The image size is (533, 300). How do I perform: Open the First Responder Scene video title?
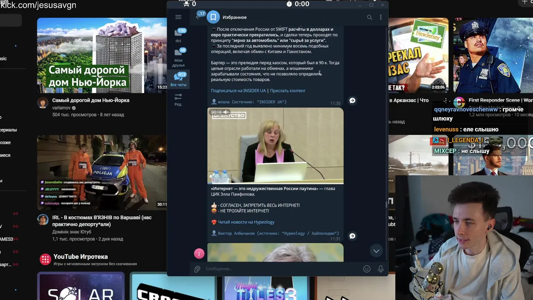(501, 100)
